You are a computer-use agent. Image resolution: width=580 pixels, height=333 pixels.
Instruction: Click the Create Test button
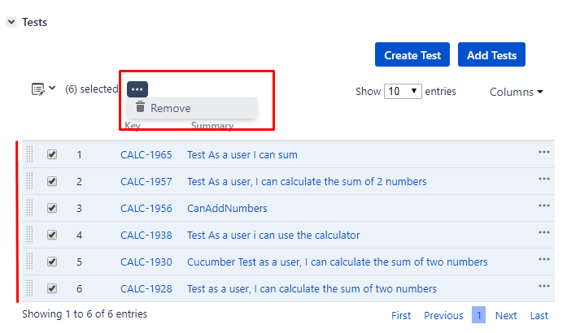pos(412,54)
